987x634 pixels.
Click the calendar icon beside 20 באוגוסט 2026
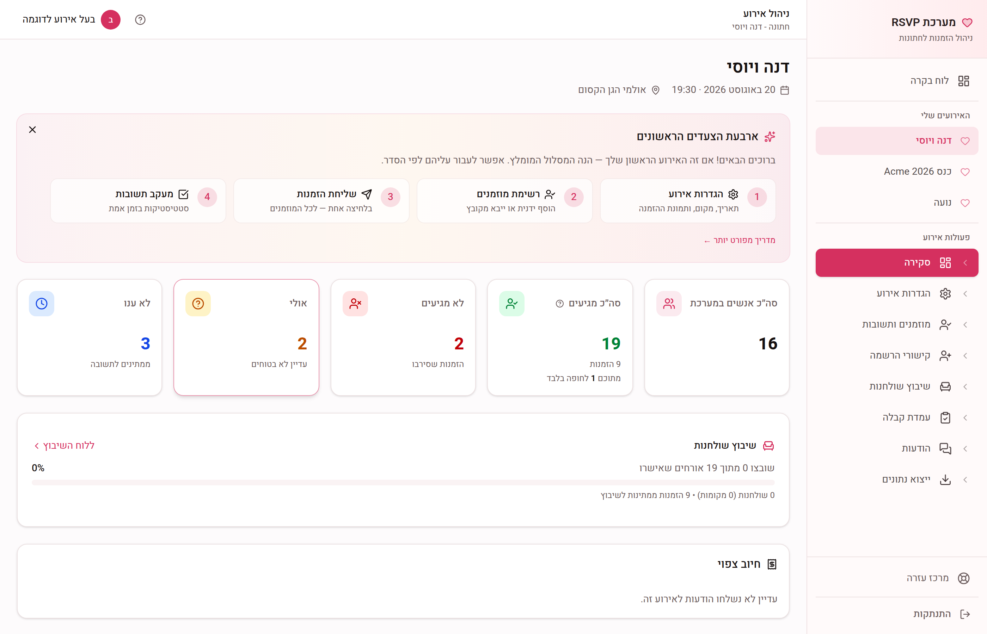click(784, 90)
